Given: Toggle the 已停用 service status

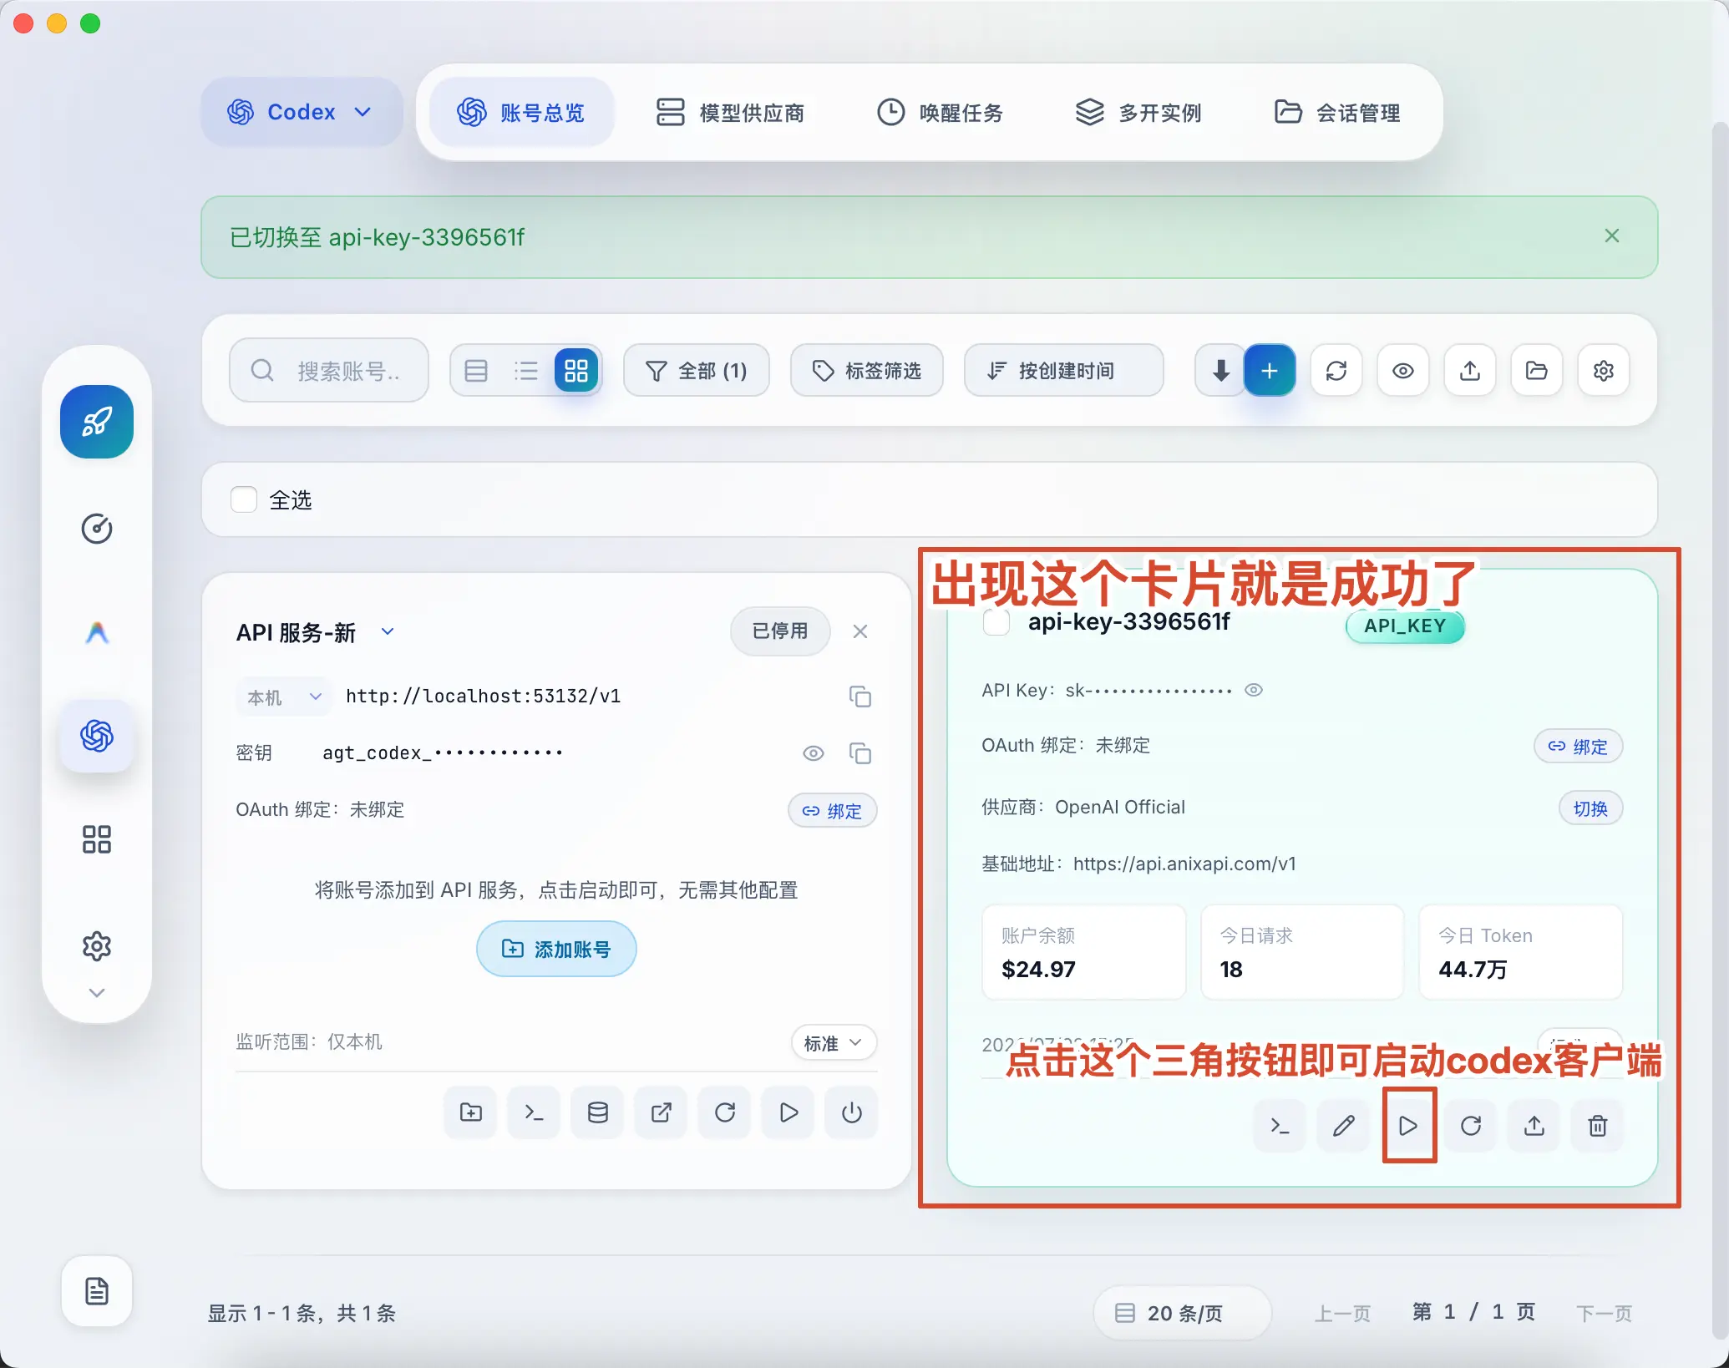Looking at the screenshot, I should point(780,631).
